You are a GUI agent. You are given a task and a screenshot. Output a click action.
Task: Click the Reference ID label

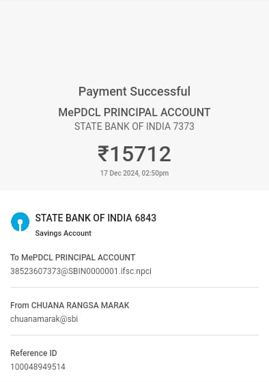[33, 353]
